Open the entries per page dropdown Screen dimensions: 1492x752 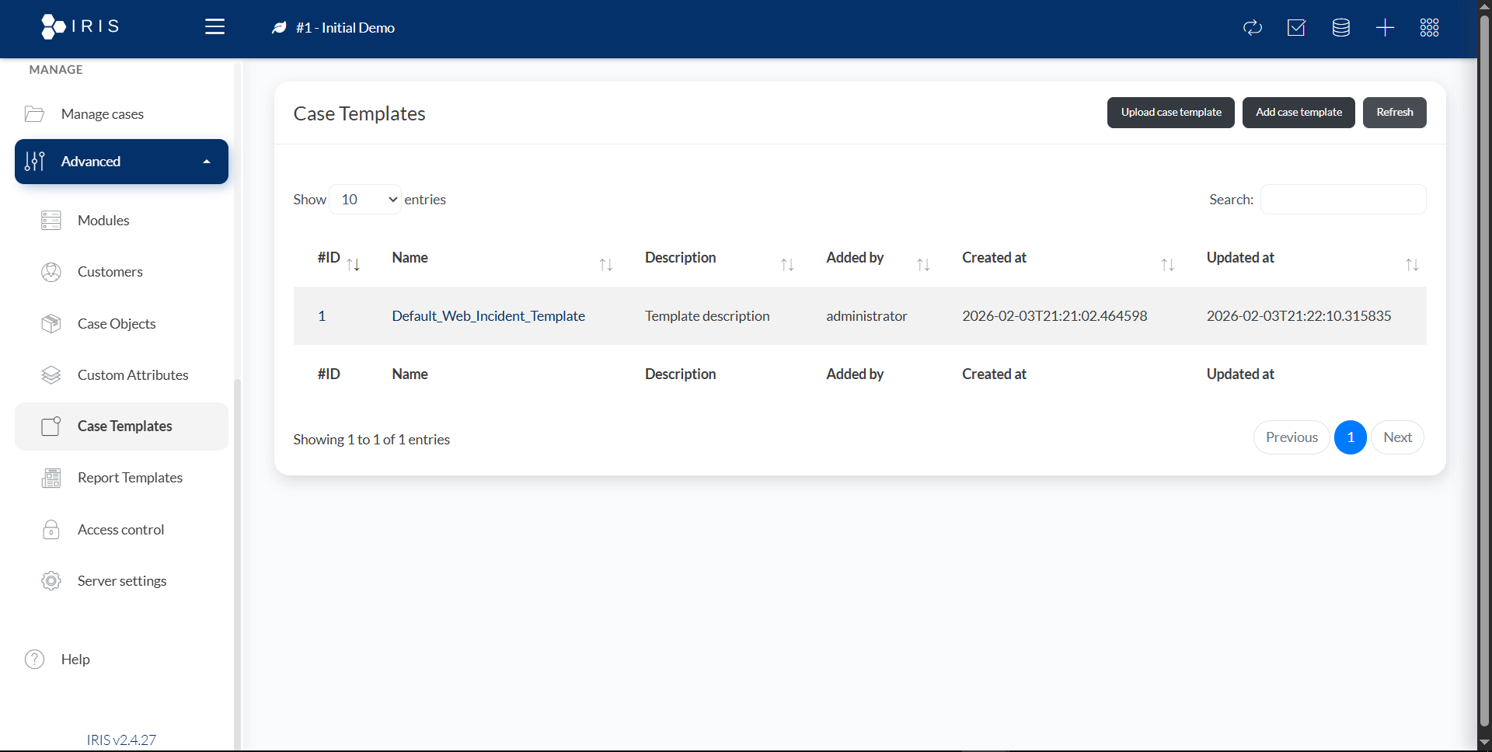tap(365, 200)
